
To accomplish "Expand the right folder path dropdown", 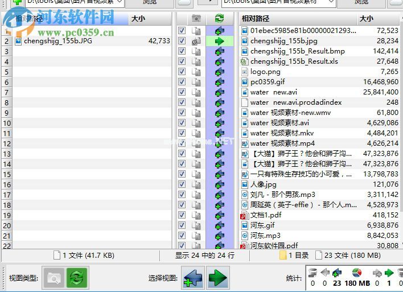I will [331, 2].
